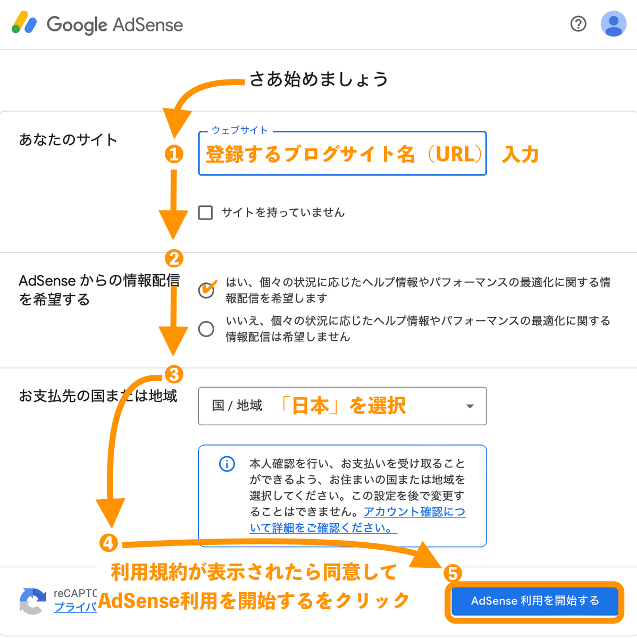Click the AdSense 利用を開始する button
This screenshot has height=638, width=637.
534,601
